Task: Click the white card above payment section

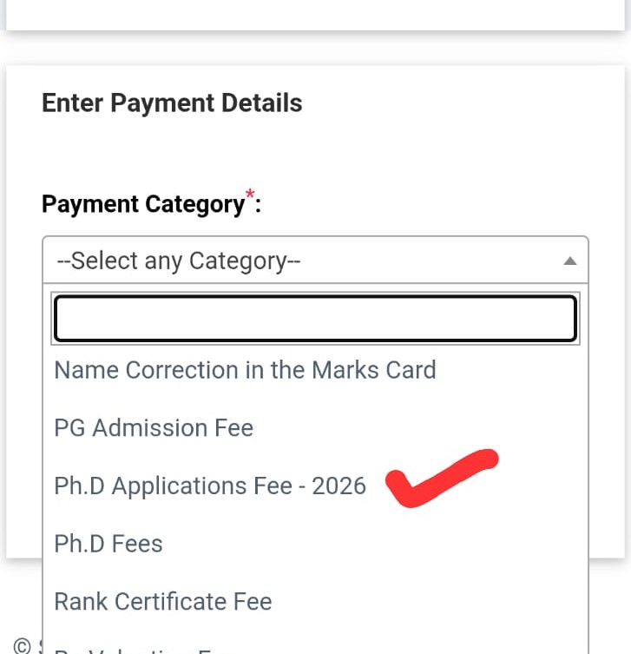Action: click(315, 15)
